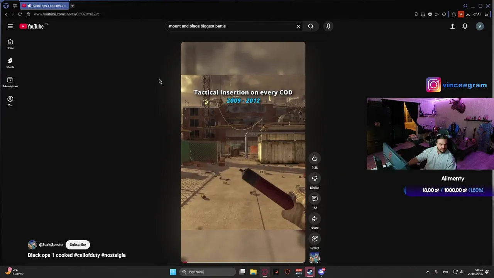Open Home in the YouTube sidebar

pos(10,44)
